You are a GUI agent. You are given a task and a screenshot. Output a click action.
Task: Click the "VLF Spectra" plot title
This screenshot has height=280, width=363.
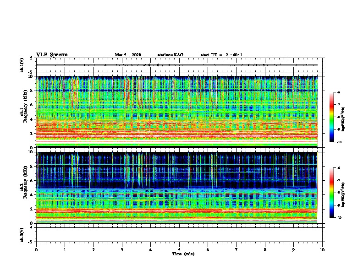click(52, 55)
